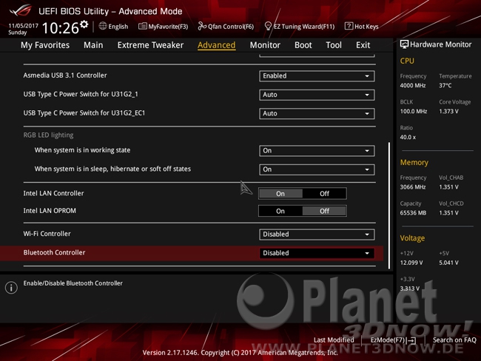This screenshot has width=481, height=361.
Task: Go to Monitor tab
Action: coord(265,45)
